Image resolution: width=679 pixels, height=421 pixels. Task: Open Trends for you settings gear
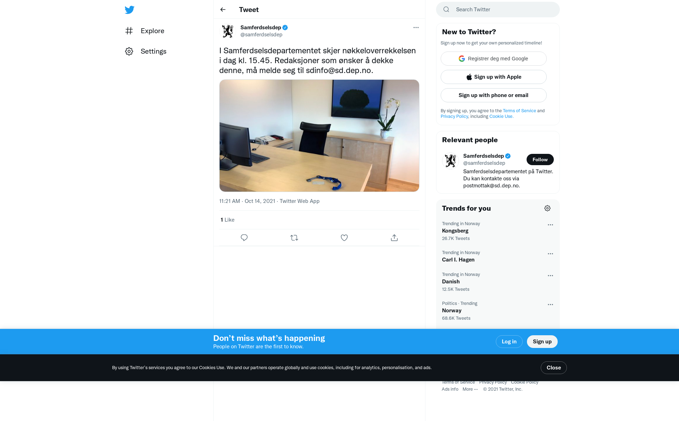point(547,208)
